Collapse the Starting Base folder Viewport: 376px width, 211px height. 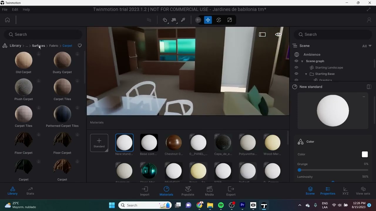[x=306, y=74]
